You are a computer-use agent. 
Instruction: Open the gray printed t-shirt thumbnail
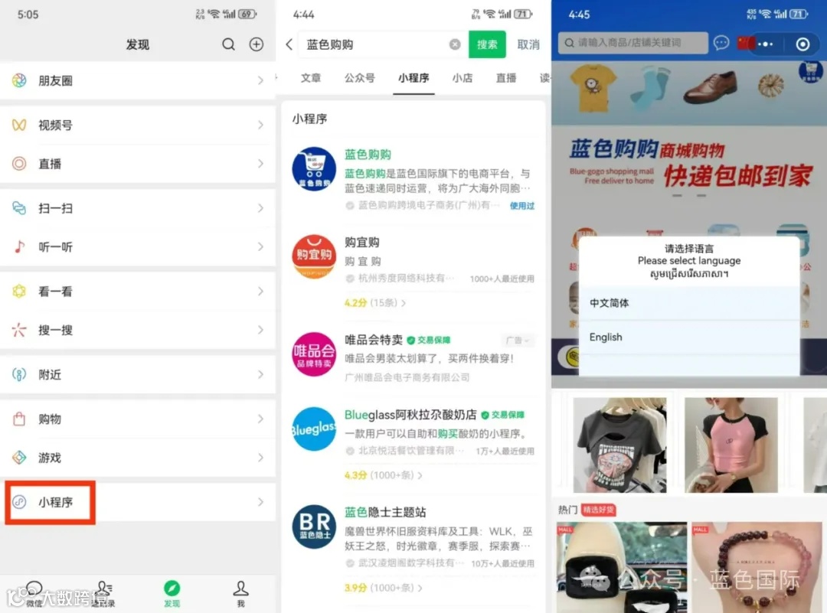[619, 445]
